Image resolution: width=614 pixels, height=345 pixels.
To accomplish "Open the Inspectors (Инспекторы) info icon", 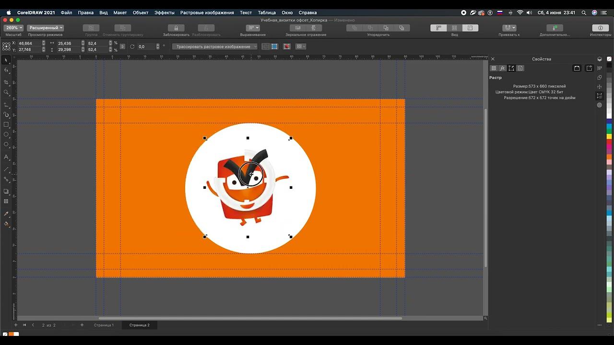I will [x=600, y=28].
